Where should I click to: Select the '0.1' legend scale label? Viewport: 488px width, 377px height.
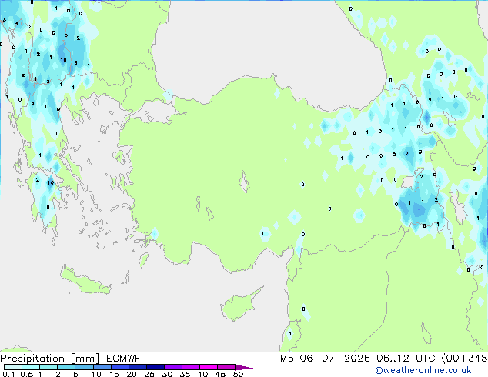click(x=8, y=374)
